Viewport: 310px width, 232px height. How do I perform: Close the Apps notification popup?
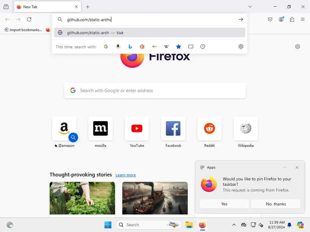pos(297,167)
